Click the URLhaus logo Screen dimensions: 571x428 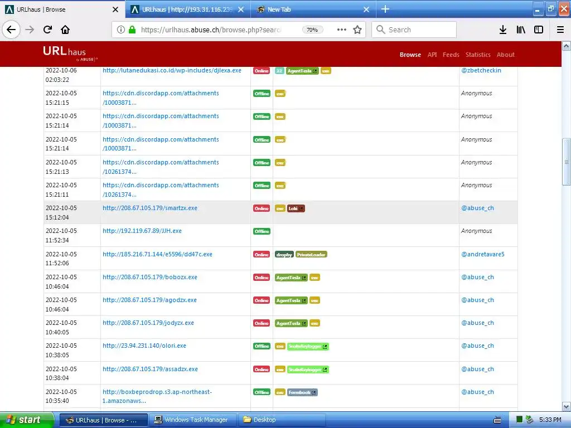tap(70, 53)
